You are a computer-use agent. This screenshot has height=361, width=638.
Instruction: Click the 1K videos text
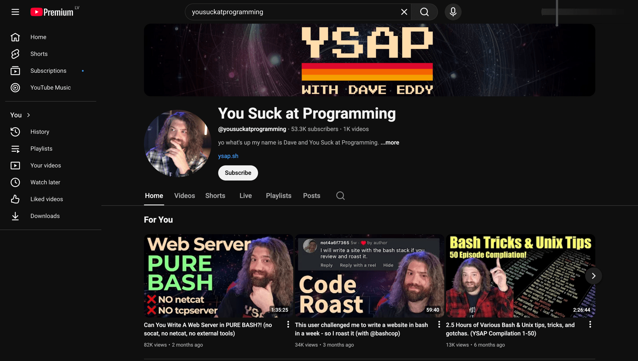[x=356, y=129]
